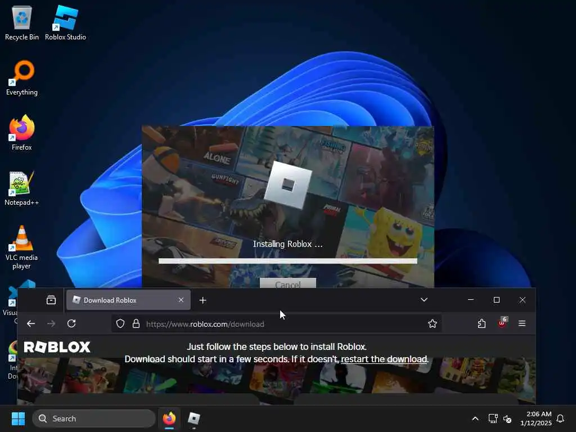
Task: Open a new Firefox tab
Action: pos(202,300)
